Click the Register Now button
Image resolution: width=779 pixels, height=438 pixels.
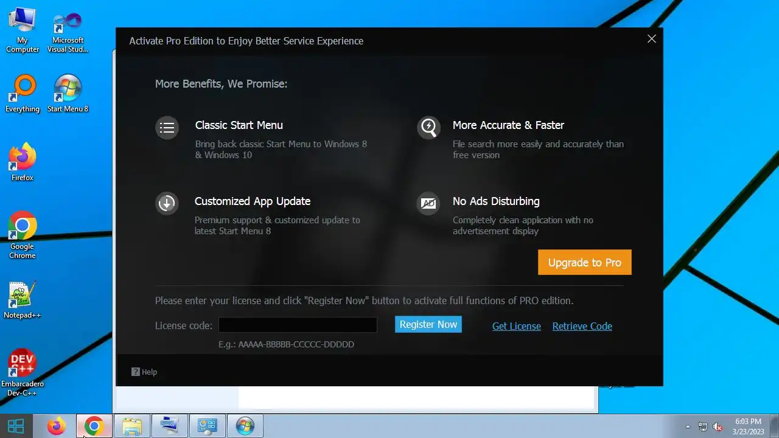click(428, 324)
